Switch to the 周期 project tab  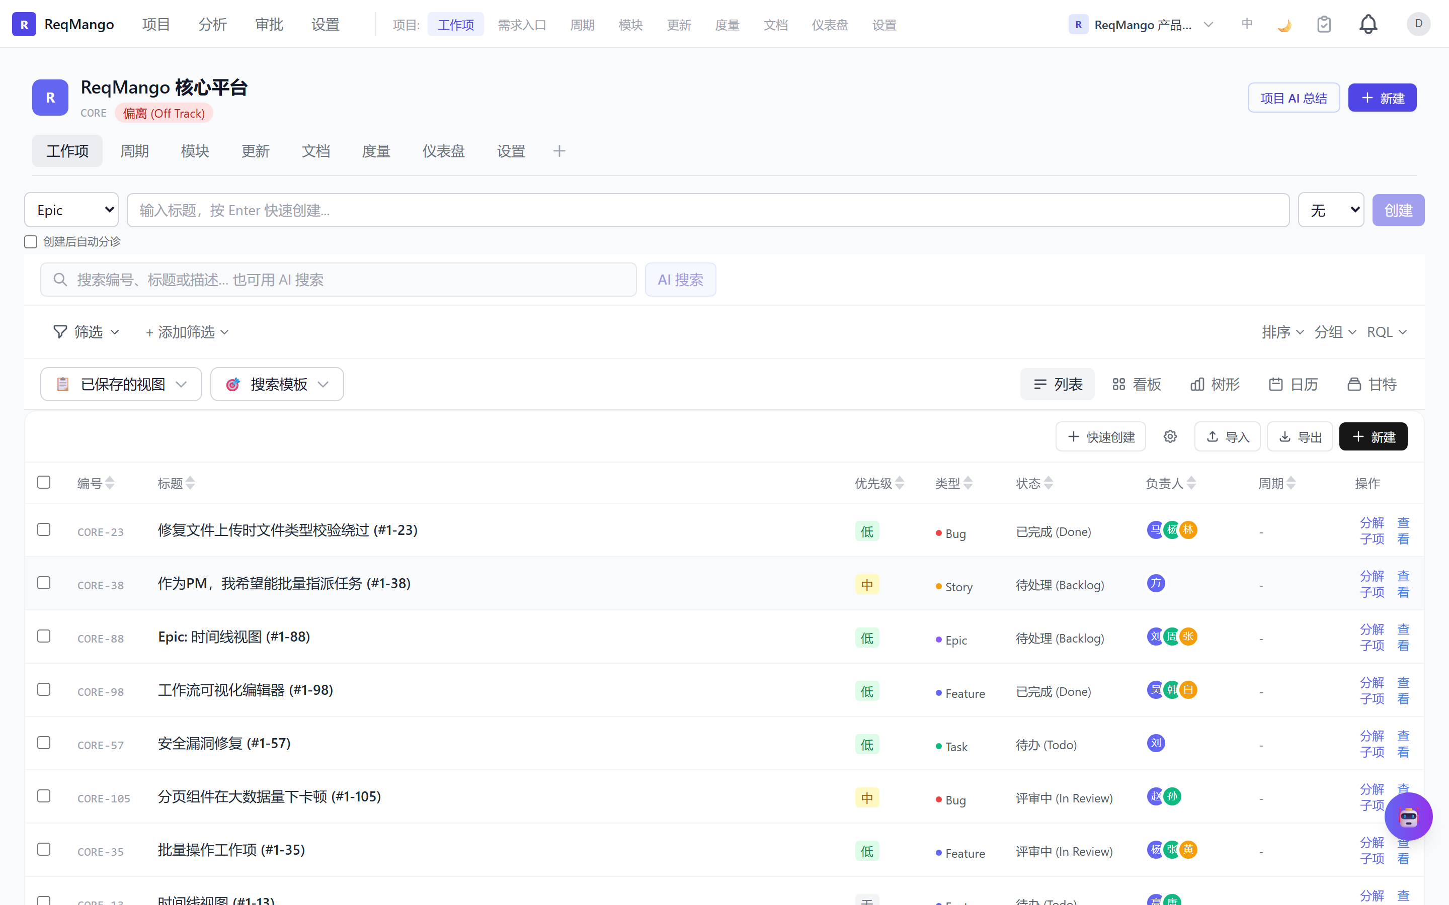134,151
